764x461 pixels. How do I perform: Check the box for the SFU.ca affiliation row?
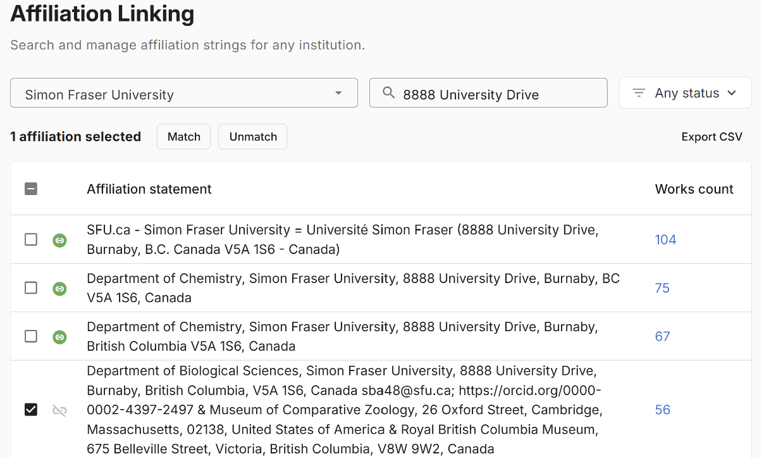[31, 240]
